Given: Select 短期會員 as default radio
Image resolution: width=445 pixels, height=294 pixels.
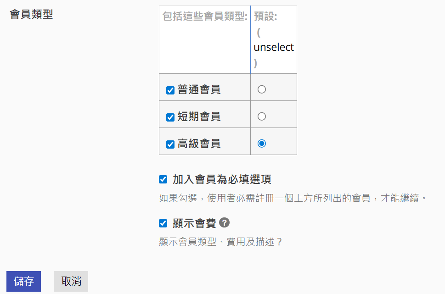Looking at the screenshot, I should click(262, 116).
